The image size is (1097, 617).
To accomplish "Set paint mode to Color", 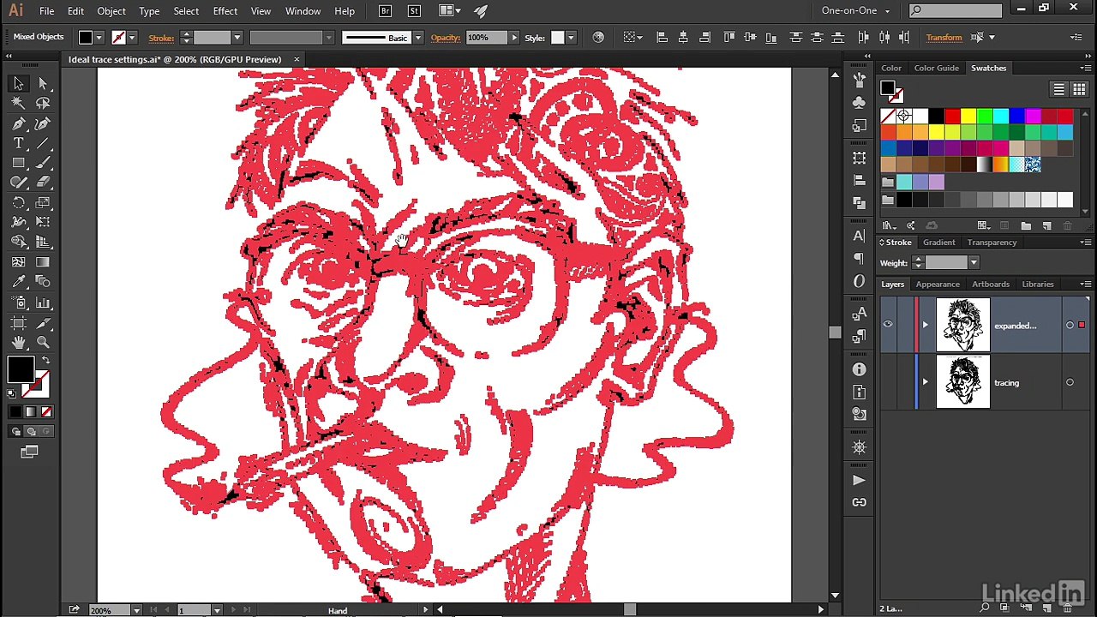I will 15,412.
